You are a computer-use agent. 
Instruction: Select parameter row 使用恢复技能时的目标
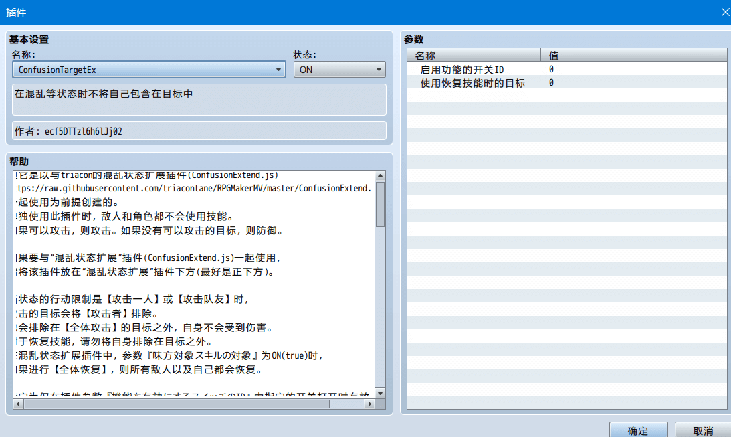click(567, 83)
